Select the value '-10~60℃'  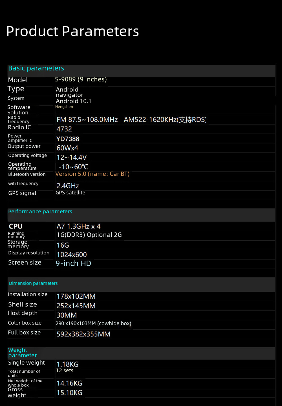point(74,167)
